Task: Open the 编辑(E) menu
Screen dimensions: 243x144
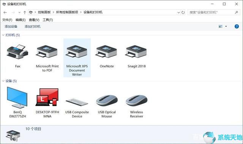Action: 21,20
